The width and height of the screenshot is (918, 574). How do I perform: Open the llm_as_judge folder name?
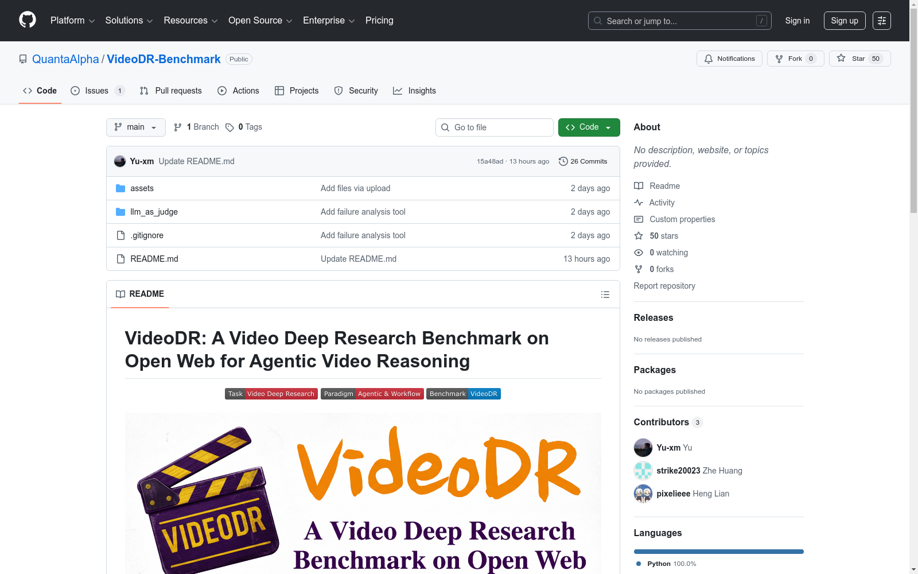click(x=154, y=212)
